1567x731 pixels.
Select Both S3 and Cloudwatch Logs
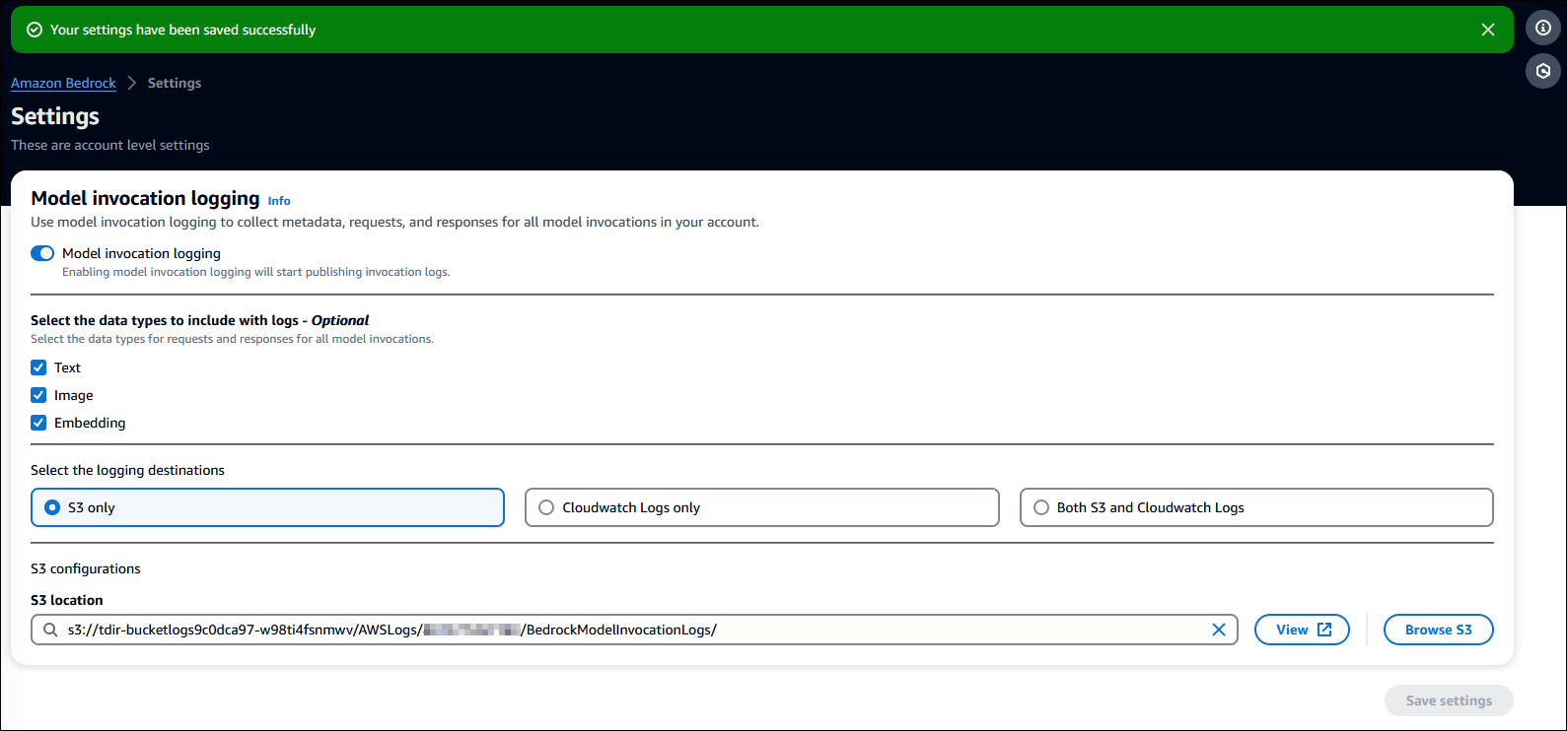(1256, 507)
